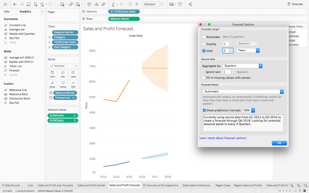Click the Undo back arrow

[15, 4]
